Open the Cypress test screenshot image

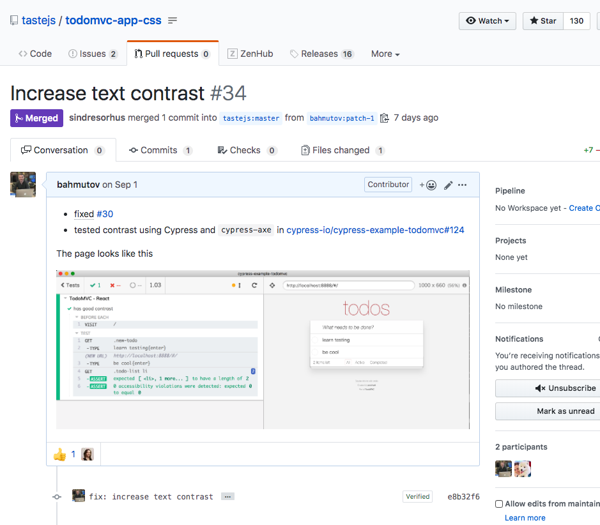tap(263, 350)
